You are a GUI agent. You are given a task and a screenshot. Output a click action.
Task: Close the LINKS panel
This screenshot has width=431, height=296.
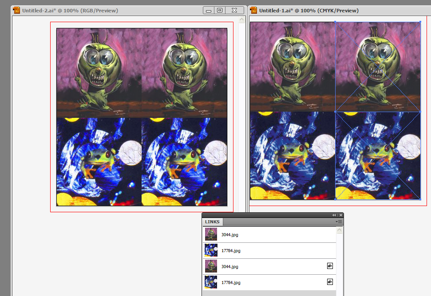click(340, 215)
